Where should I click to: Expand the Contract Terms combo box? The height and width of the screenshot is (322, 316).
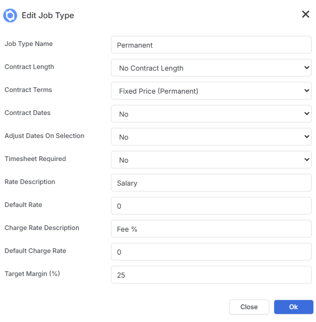(211, 91)
